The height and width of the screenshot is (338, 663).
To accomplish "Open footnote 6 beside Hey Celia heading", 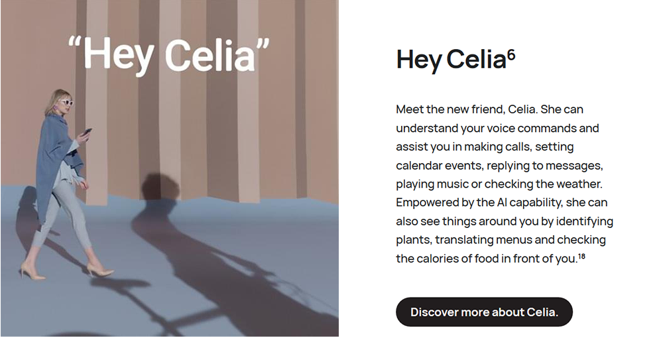I will click(x=511, y=56).
